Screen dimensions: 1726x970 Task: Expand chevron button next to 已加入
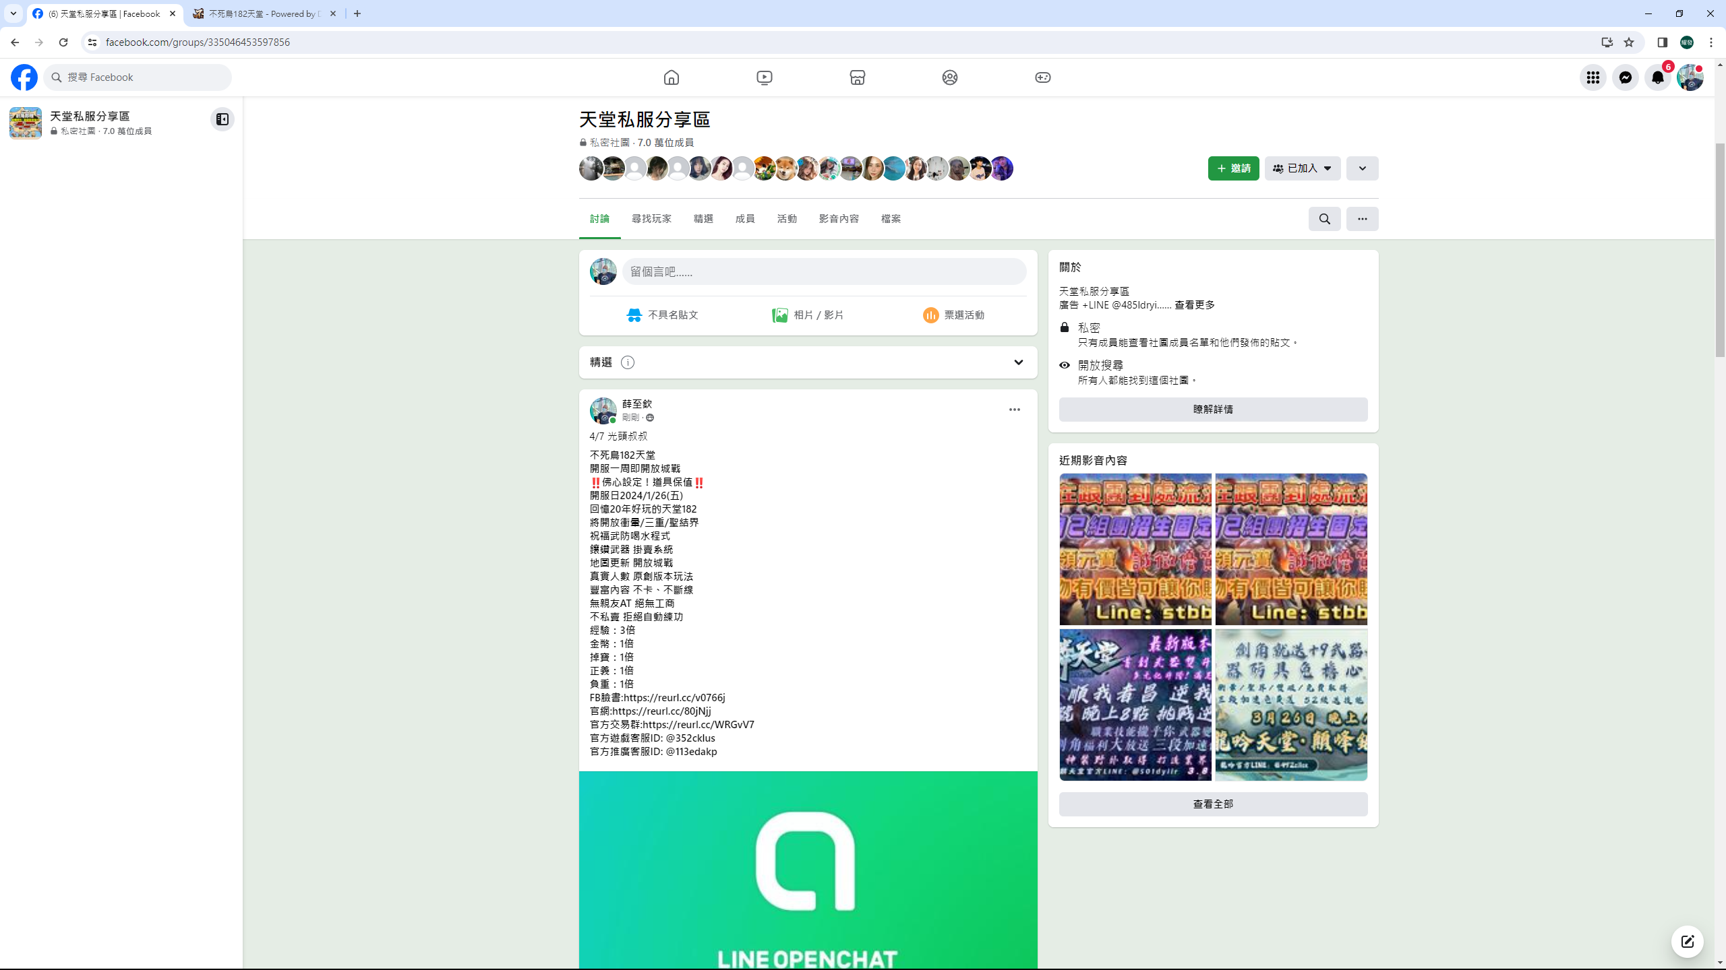[x=1362, y=168]
